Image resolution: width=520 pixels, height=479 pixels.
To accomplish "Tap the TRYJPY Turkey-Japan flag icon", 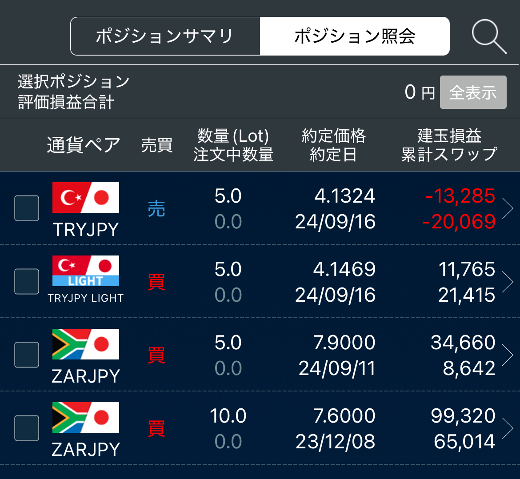I will tap(86, 198).
